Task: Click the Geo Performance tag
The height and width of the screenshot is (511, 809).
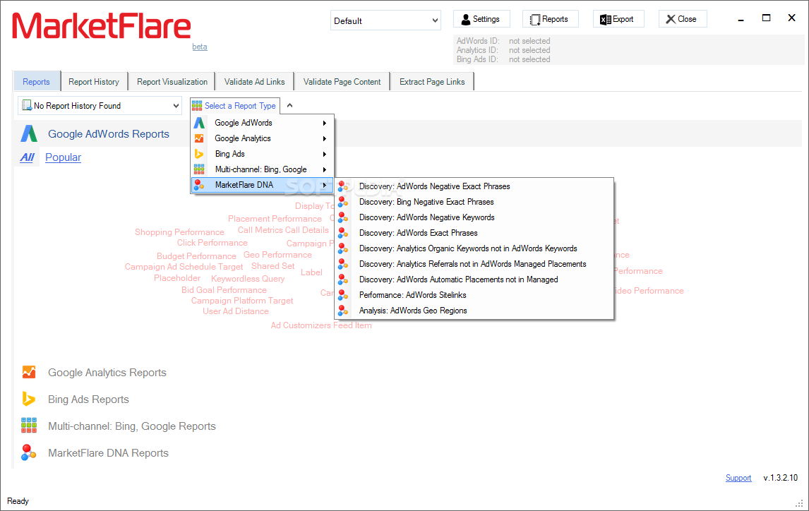Action: (277, 255)
